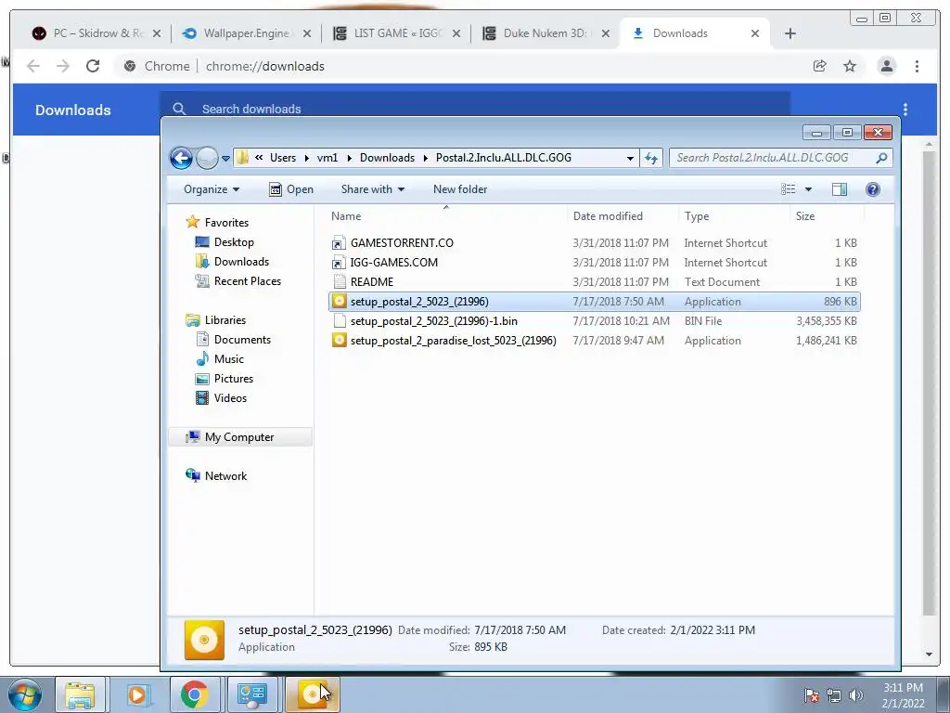Click the vm1 breadcrumb in address bar

tap(327, 158)
